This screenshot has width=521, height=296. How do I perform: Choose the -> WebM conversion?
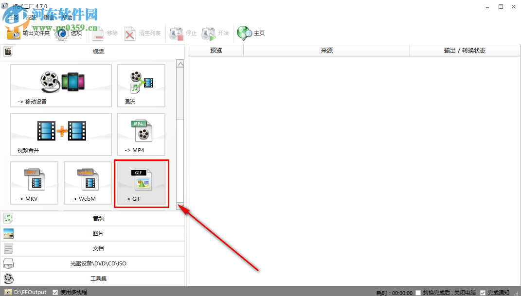pyautogui.click(x=88, y=183)
